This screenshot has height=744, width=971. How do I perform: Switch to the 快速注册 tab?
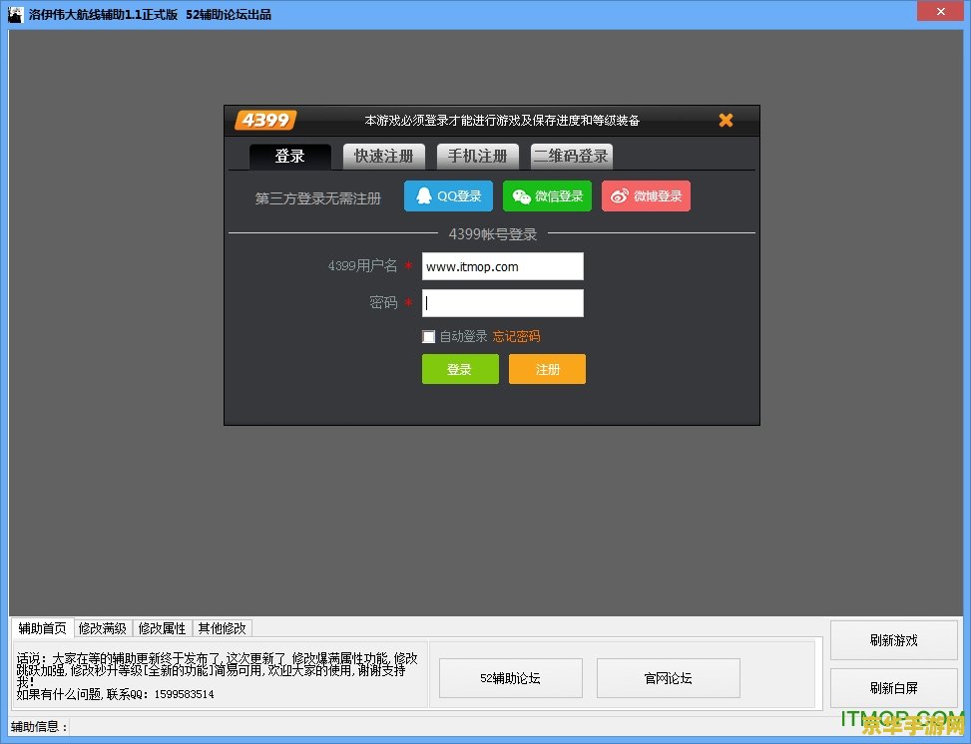click(384, 156)
